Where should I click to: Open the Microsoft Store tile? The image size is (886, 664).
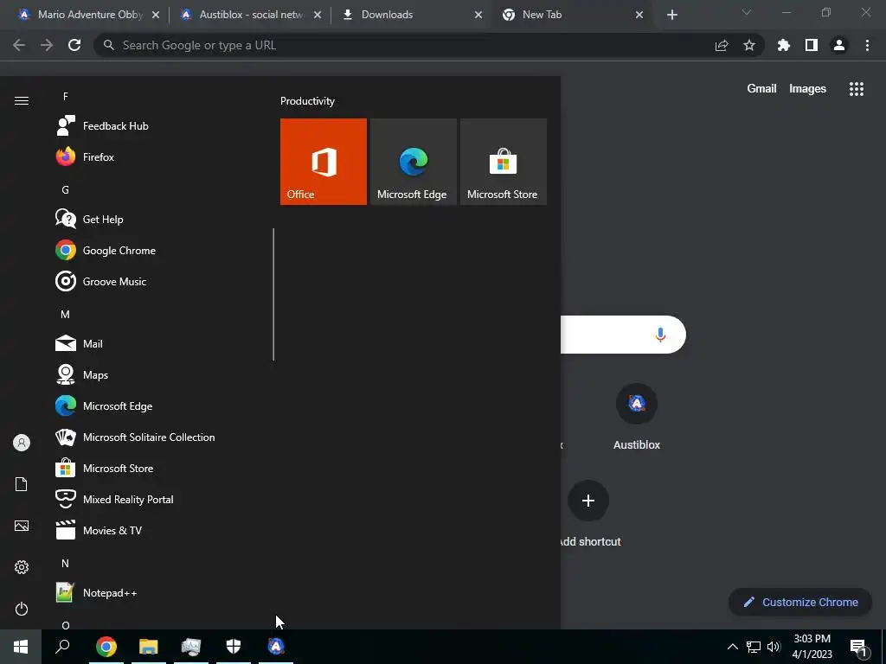click(503, 162)
